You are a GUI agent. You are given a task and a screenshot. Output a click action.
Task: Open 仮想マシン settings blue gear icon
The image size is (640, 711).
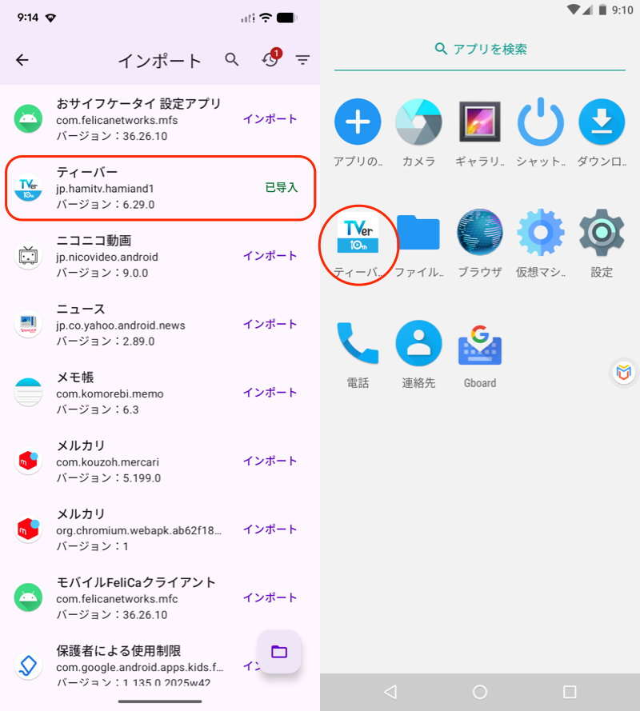point(541,232)
